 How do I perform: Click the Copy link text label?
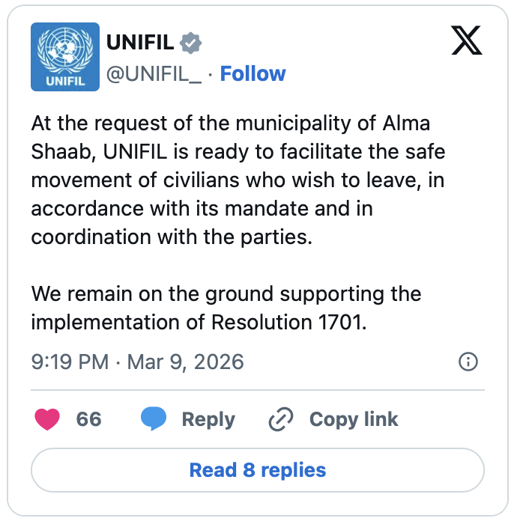click(x=354, y=419)
